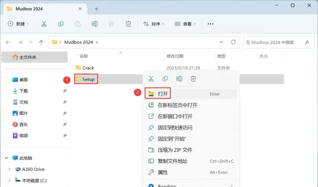
Task: Choose 固定到快速访问 from the context menu
Action: (191, 128)
